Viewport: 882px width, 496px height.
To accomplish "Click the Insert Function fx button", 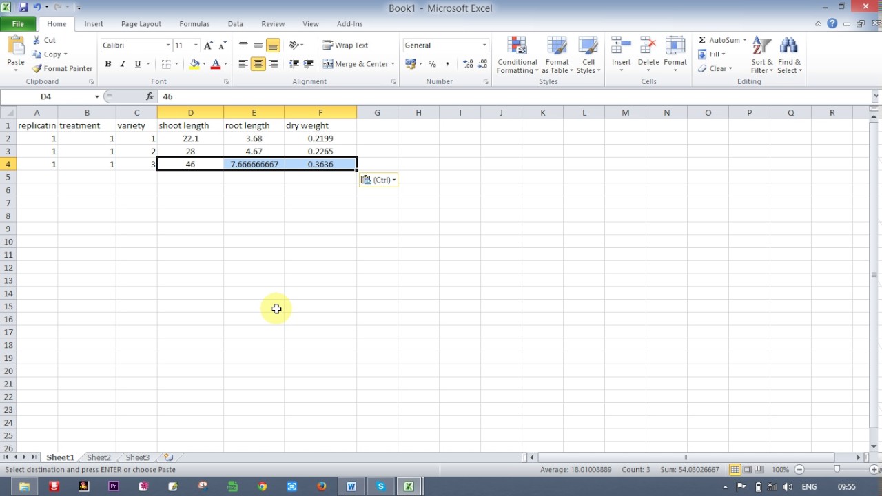I will (150, 96).
